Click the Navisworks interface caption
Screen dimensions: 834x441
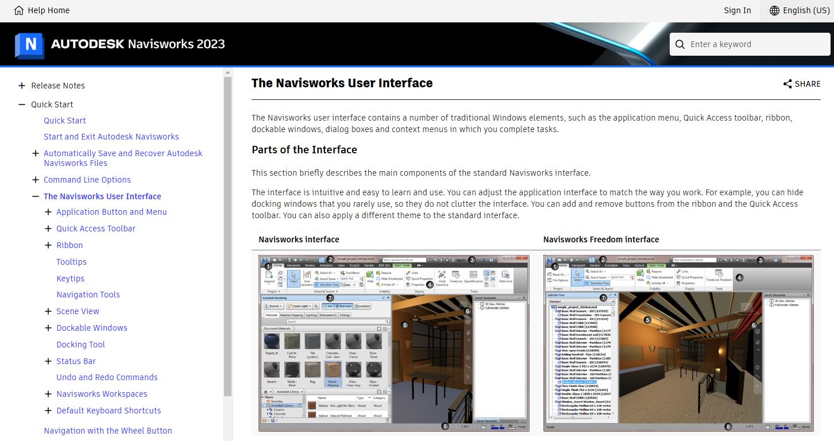point(299,239)
